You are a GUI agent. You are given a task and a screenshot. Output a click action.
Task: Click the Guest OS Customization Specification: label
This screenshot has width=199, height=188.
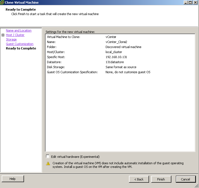click(72, 72)
